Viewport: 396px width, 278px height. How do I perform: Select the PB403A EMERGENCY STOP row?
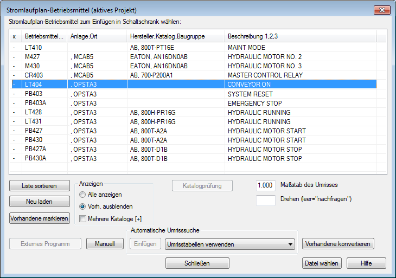194,103
